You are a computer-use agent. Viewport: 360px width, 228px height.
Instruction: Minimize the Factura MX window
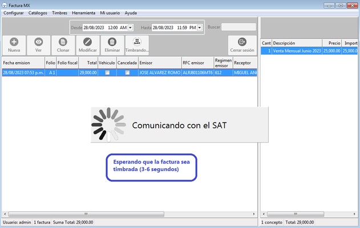coord(329,5)
